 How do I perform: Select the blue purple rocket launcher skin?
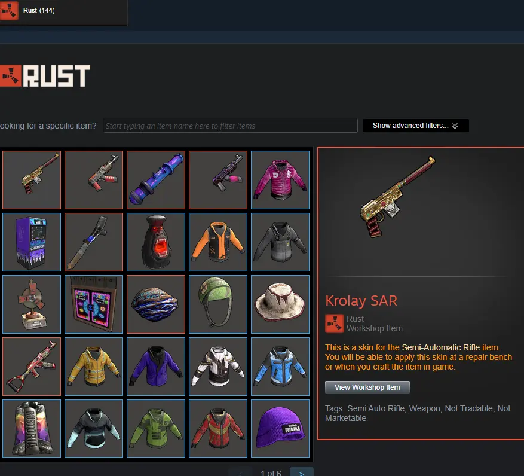coord(156,180)
